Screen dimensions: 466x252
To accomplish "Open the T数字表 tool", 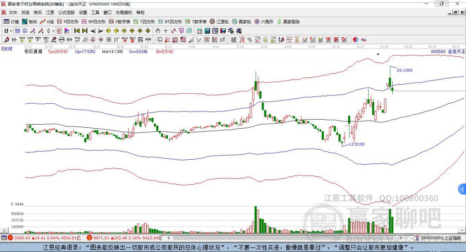I will [196, 22].
